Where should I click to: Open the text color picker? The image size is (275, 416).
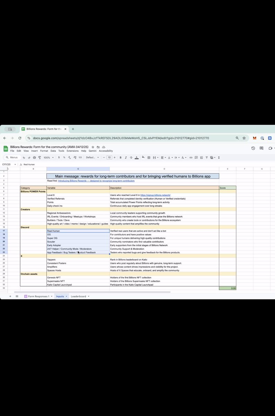[136, 157]
